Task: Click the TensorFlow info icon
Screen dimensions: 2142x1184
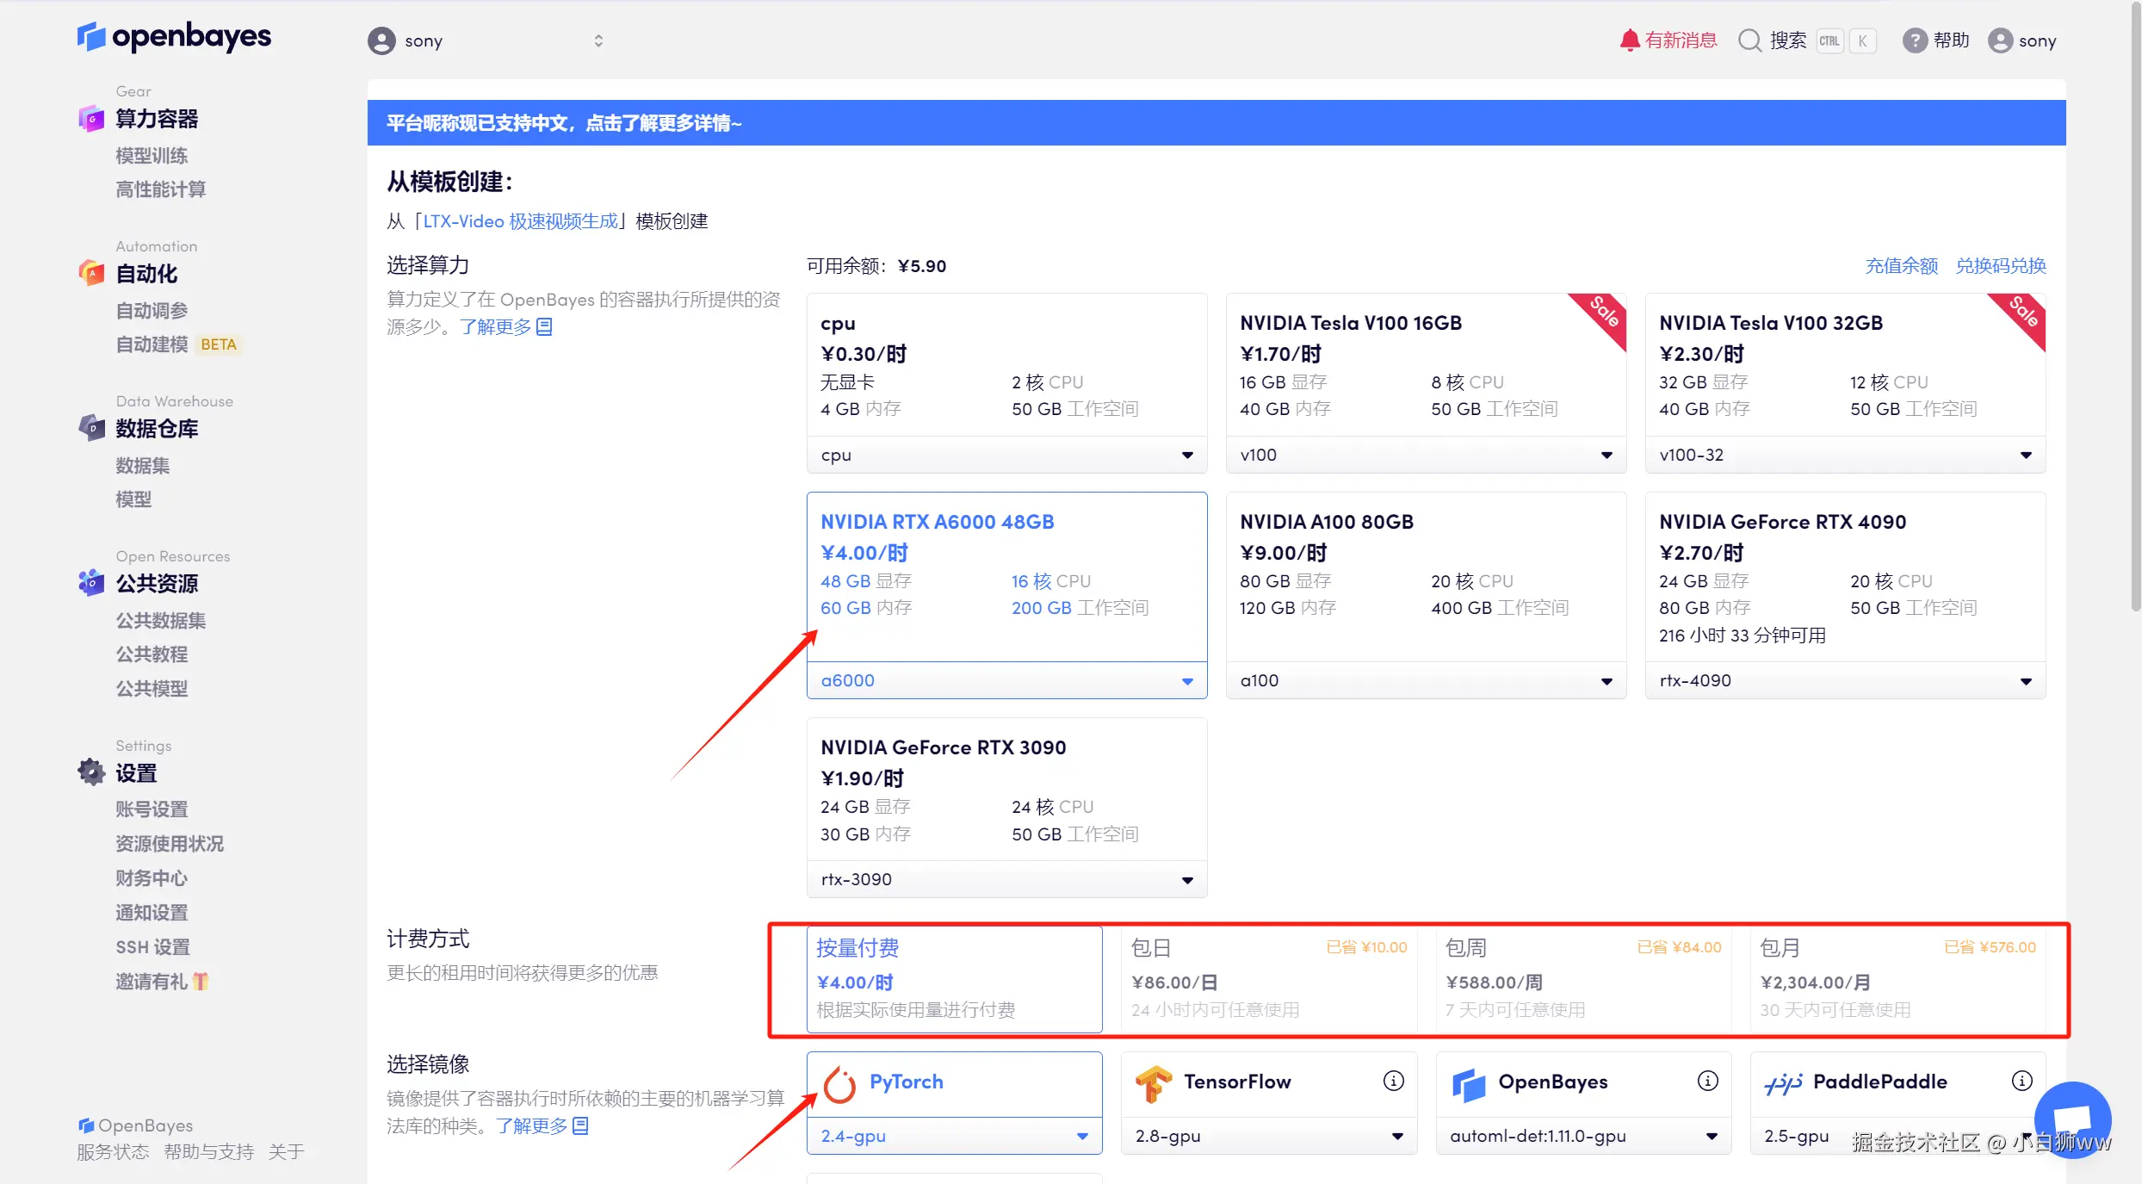Action: [1393, 1081]
